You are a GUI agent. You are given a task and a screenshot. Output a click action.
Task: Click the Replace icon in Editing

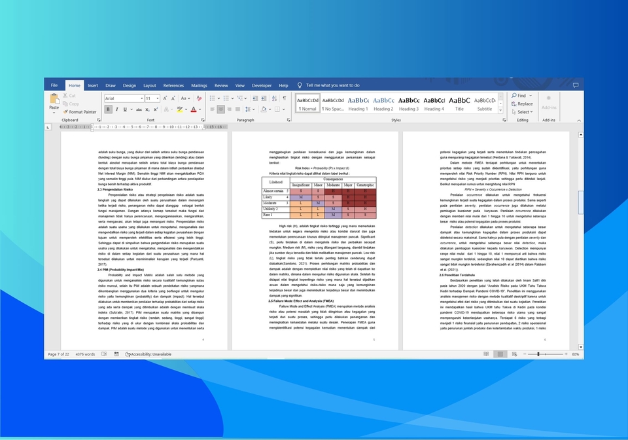pyautogui.click(x=514, y=104)
